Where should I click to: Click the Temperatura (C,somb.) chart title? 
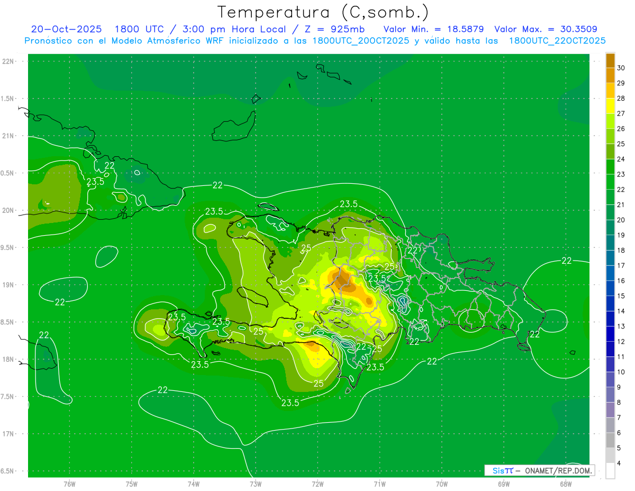coord(323,12)
